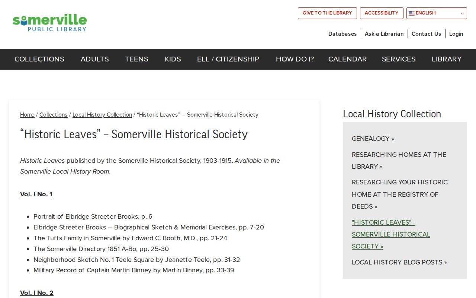Click the Collections breadcrumb link
Screen dimensions: 476x298
tap(54, 115)
